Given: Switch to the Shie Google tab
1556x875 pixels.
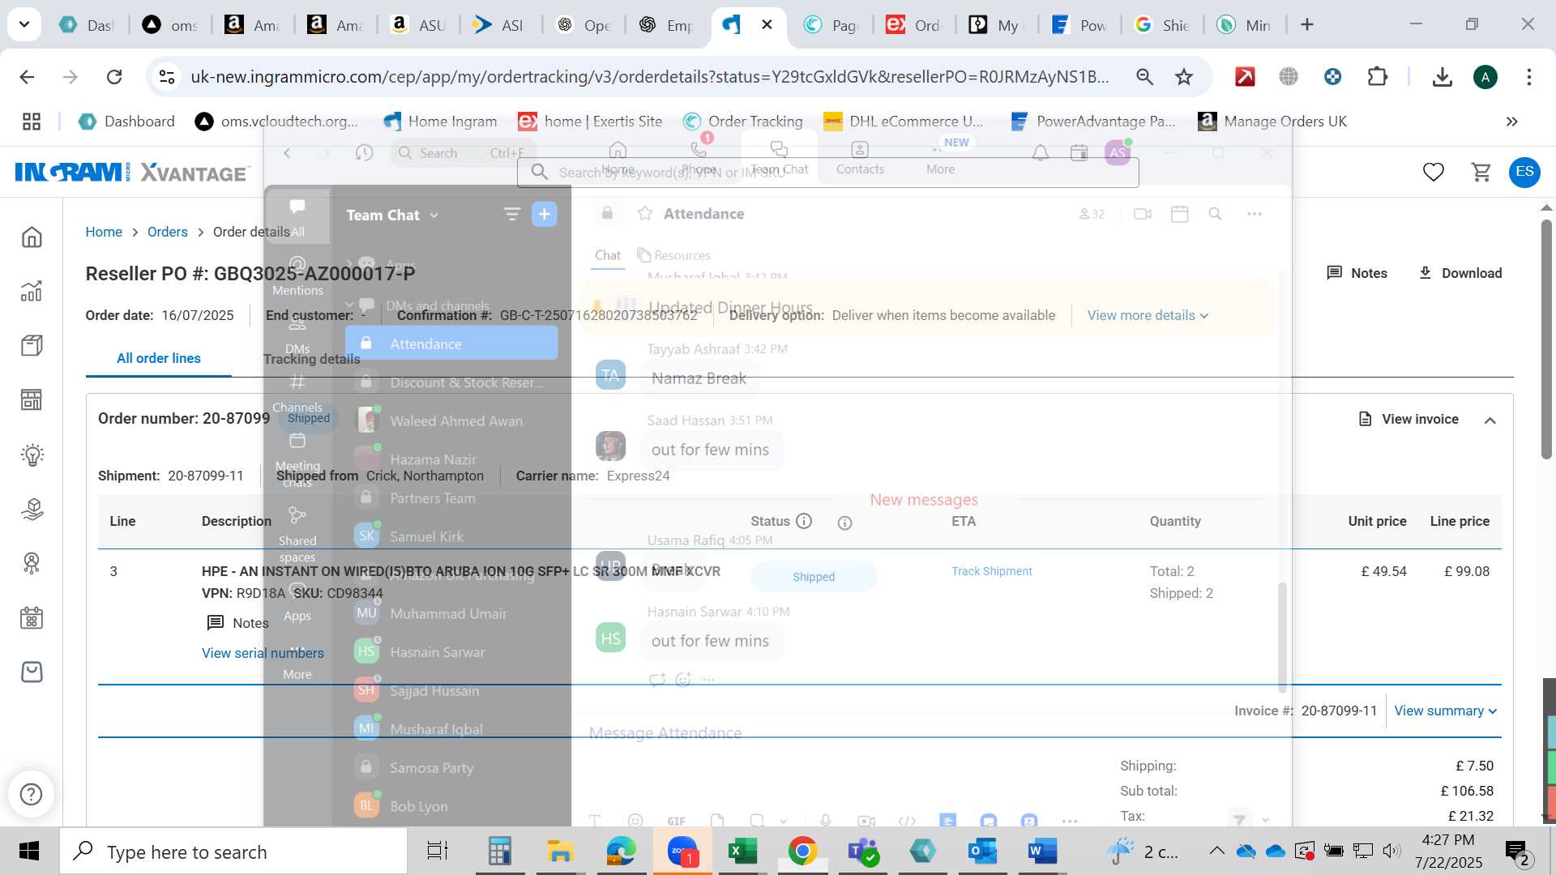Looking at the screenshot, I should [1163, 25].
